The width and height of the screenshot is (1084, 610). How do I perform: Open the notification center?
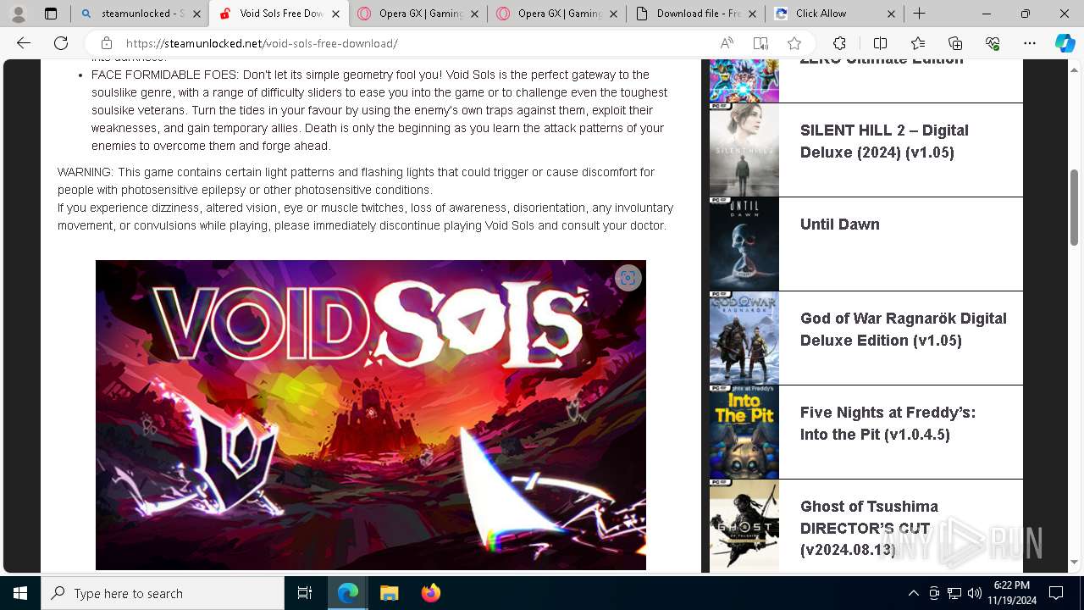point(1056,593)
